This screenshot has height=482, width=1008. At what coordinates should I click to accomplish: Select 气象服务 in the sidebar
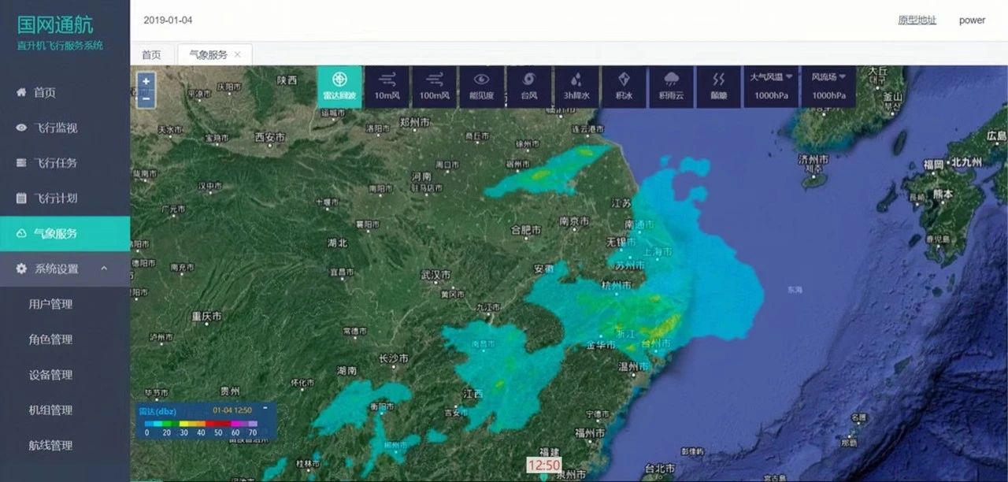coord(65,234)
